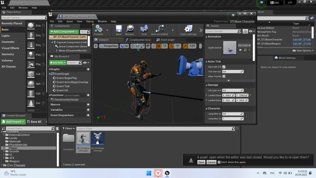The width and height of the screenshot is (316, 178).
Task: Select the scale gizmo tool in viewport
Action: tap(143, 46)
